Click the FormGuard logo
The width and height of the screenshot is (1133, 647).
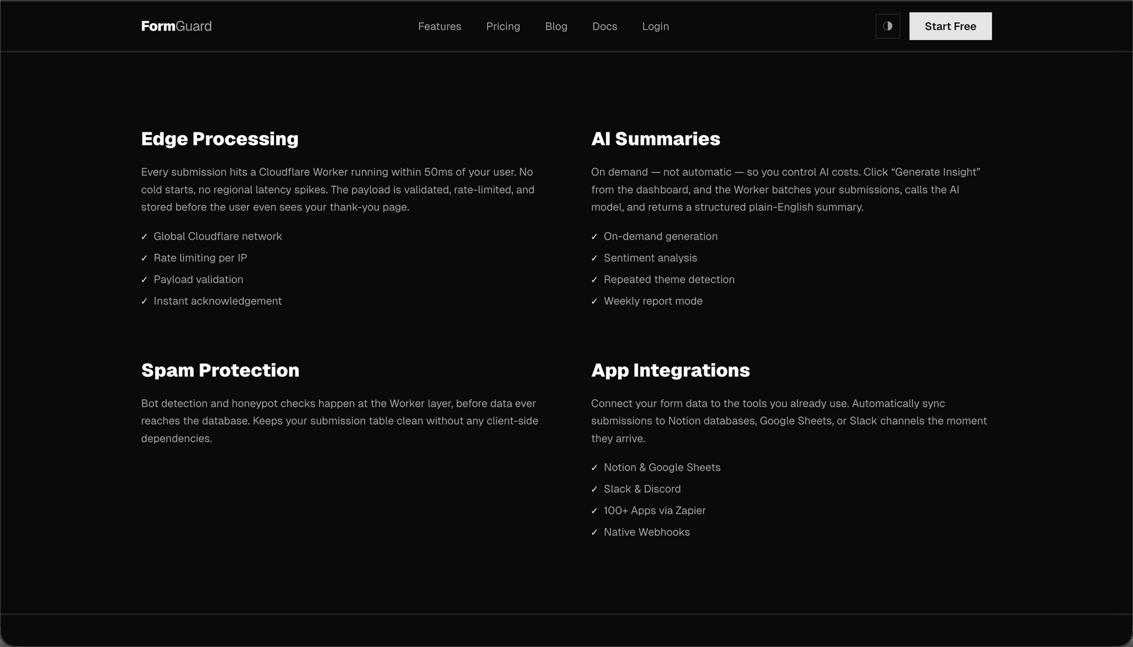click(x=176, y=26)
